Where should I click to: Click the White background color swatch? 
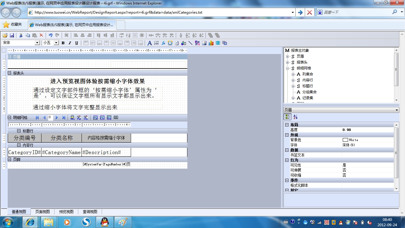[x=345, y=140]
